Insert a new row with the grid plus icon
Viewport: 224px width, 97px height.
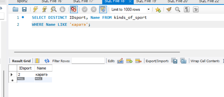coord(129,61)
